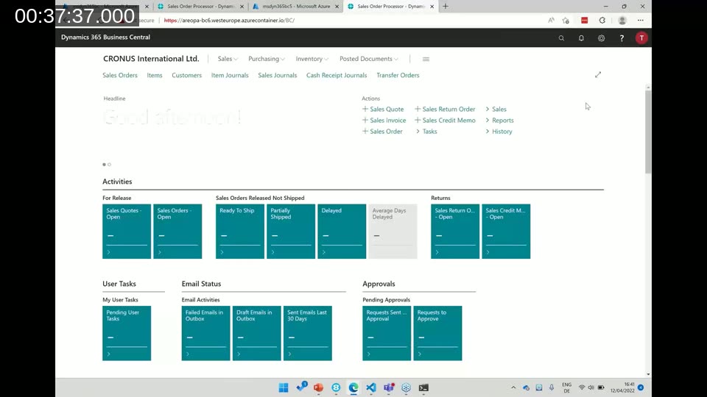Open PowerPoint from the taskbar
The image size is (707, 397).
click(318, 387)
